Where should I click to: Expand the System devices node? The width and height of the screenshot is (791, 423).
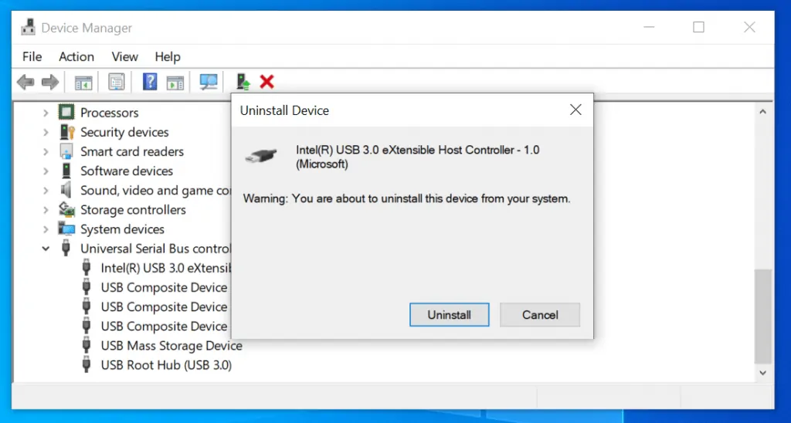[x=46, y=229]
